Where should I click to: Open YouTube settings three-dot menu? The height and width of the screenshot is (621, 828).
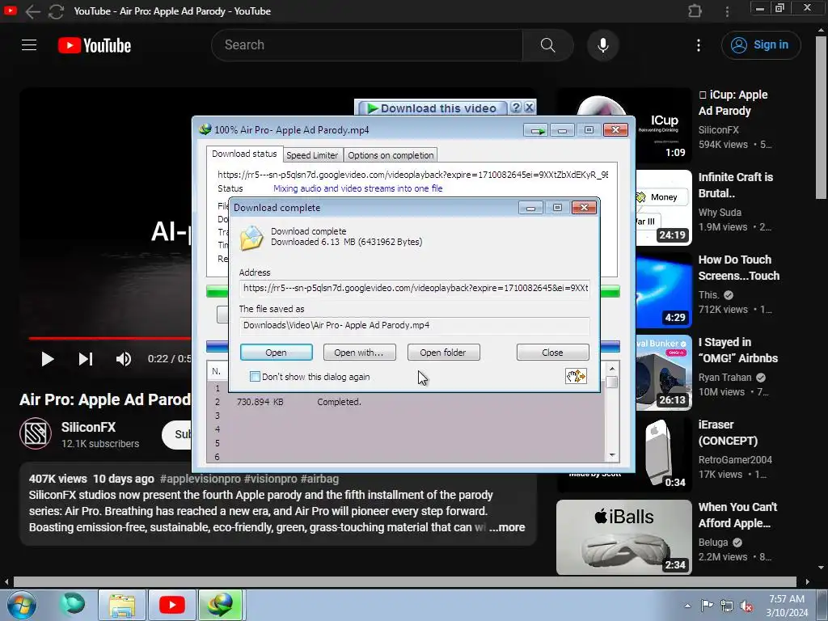698,45
